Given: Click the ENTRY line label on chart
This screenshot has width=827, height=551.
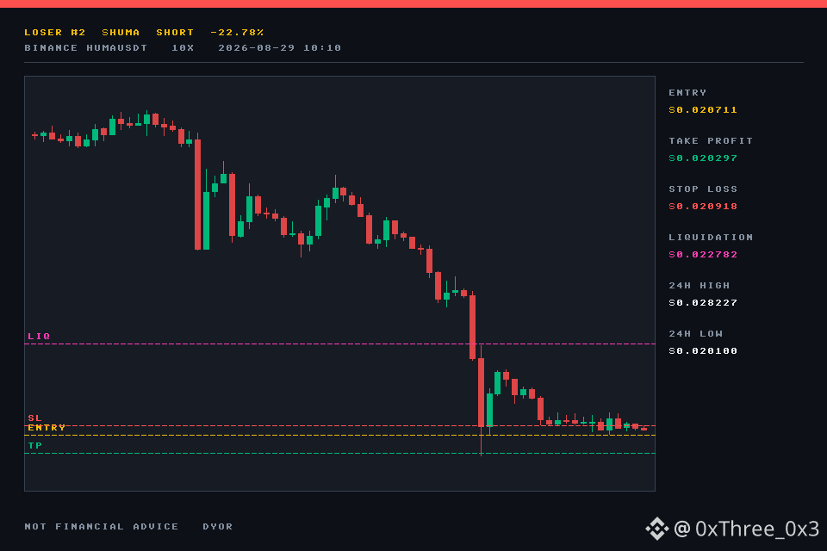Looking at the screenshot, I should pyautogui.click(x=47, y=428).
